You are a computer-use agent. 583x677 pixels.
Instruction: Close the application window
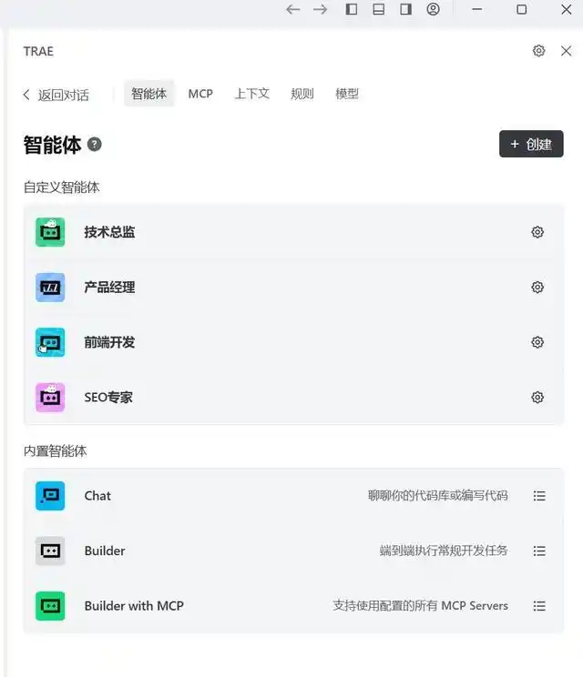[x=566, y=9]
